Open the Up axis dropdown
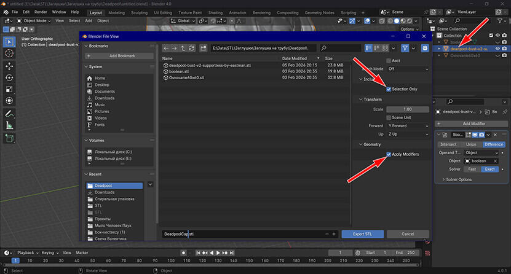 [407, 134]
